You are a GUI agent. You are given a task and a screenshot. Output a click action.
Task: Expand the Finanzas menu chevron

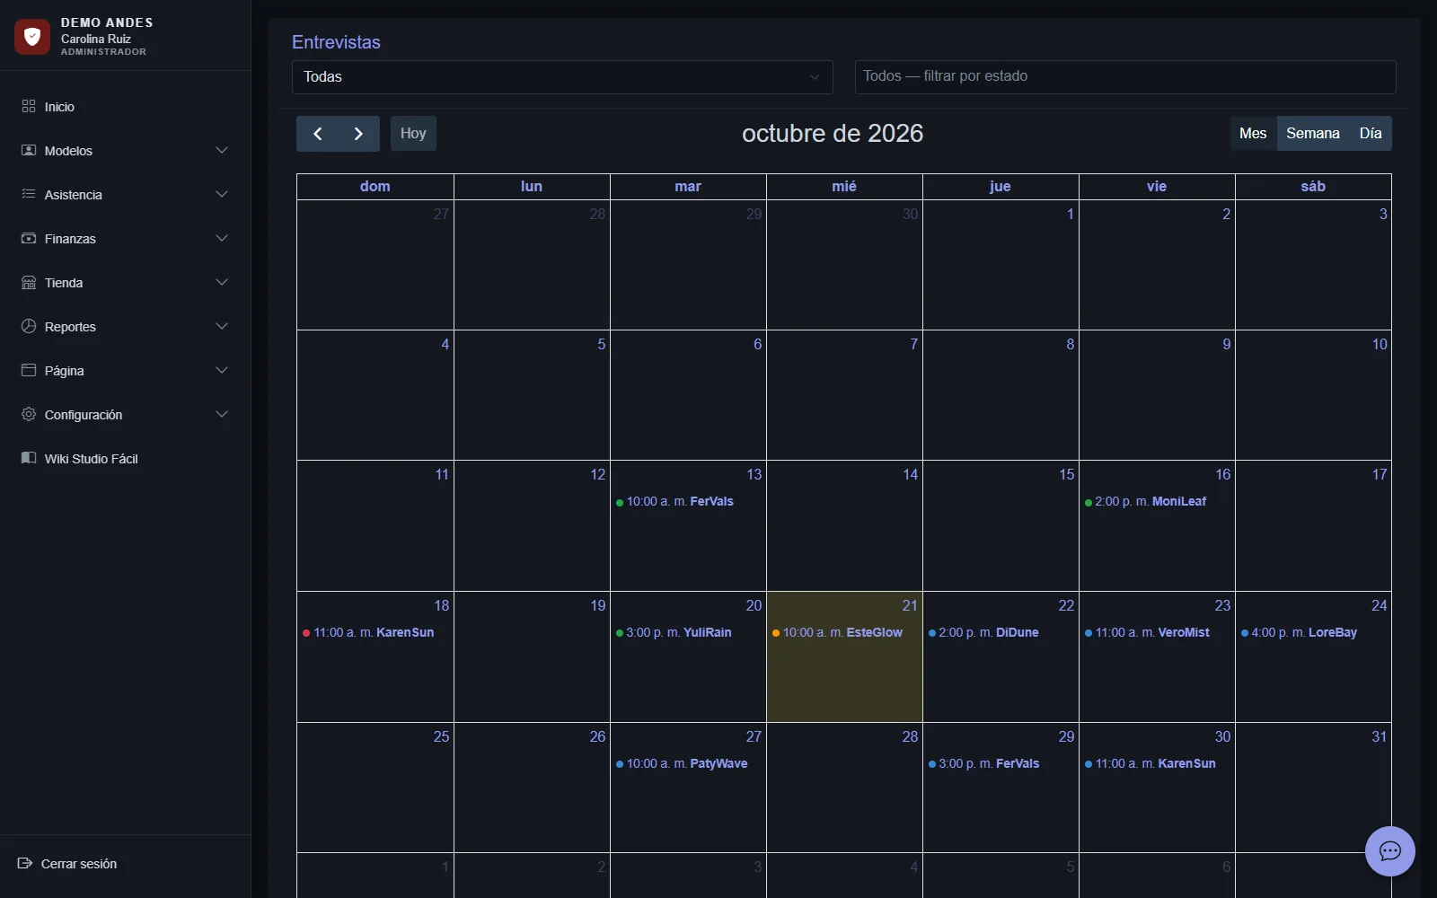[222, 238]
